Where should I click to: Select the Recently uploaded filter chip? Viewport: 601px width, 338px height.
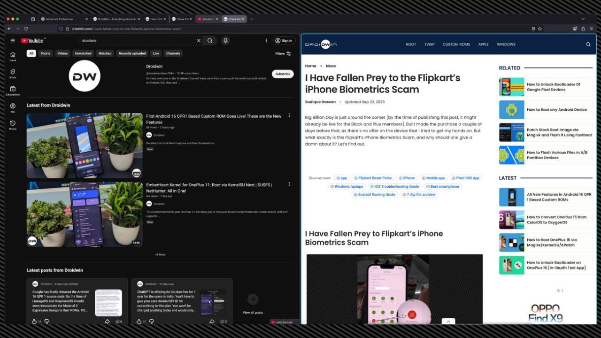point(132,54)
